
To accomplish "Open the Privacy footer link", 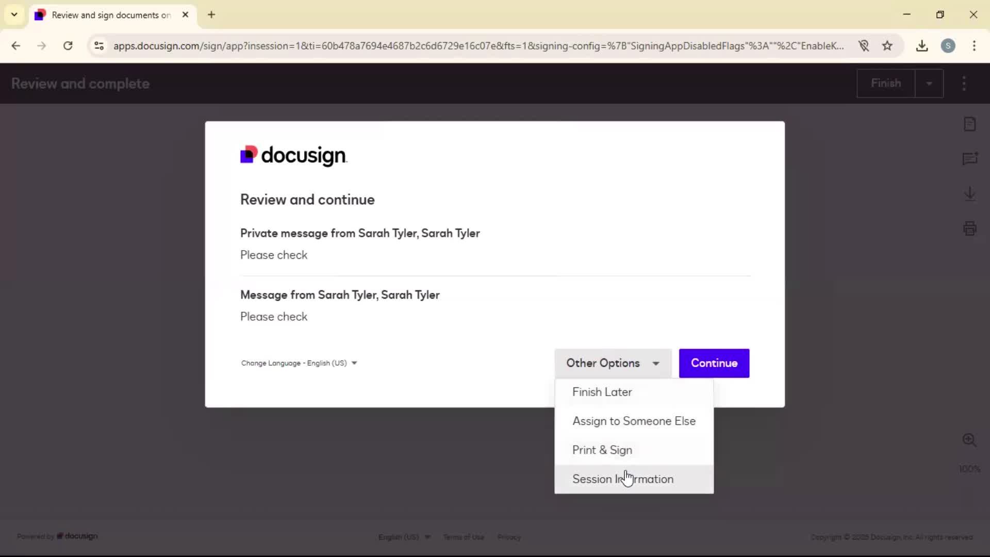I will [x=509, y=537].
